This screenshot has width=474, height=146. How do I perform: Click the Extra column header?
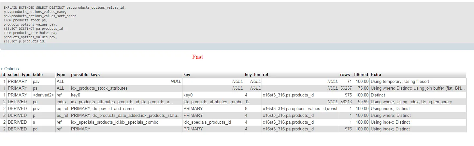376,74
